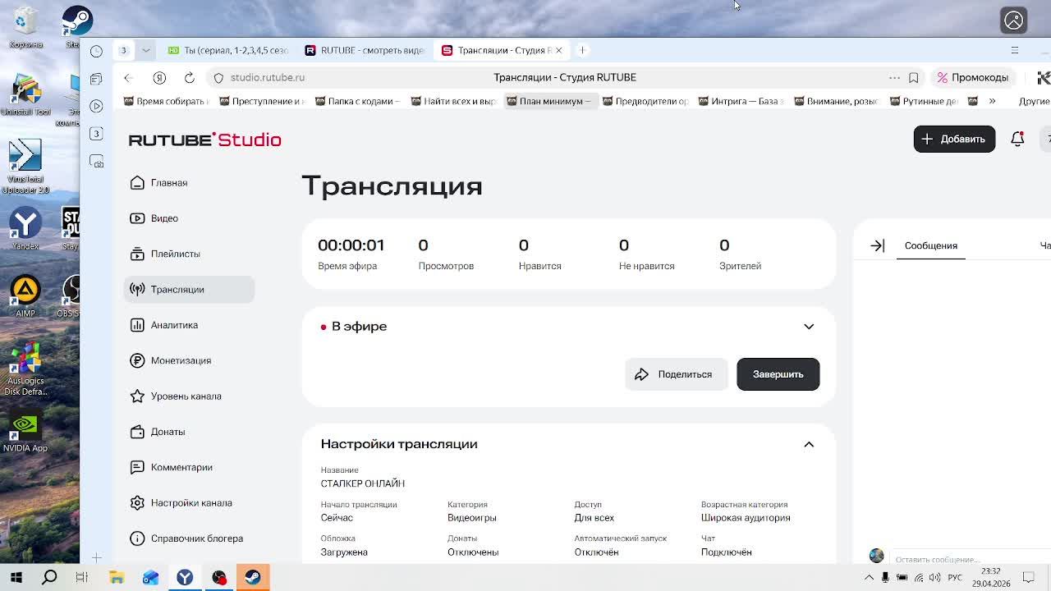Click the Широкая аудитория age category value
Viewport: 1051px width, 591px height.
(x=746, y=518)
